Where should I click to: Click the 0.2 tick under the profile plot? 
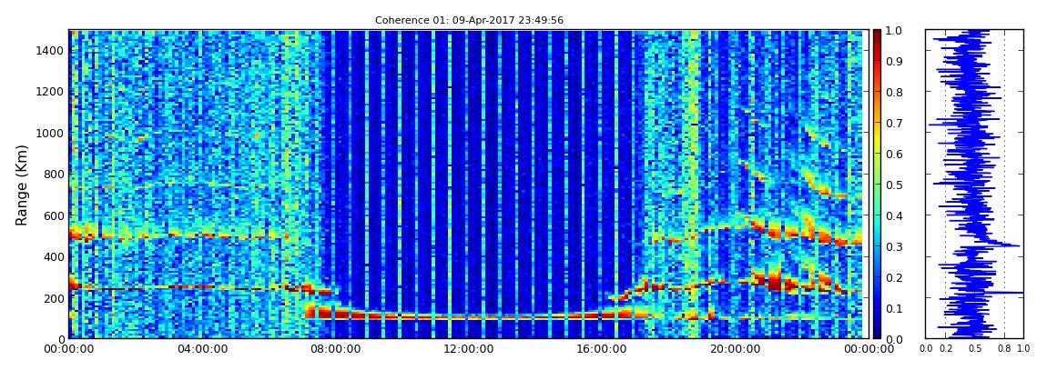tap(945, 349)
